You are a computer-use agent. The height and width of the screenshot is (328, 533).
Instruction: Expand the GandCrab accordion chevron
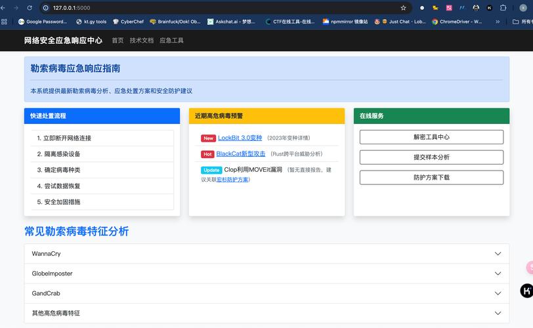[x=497, y=293]
